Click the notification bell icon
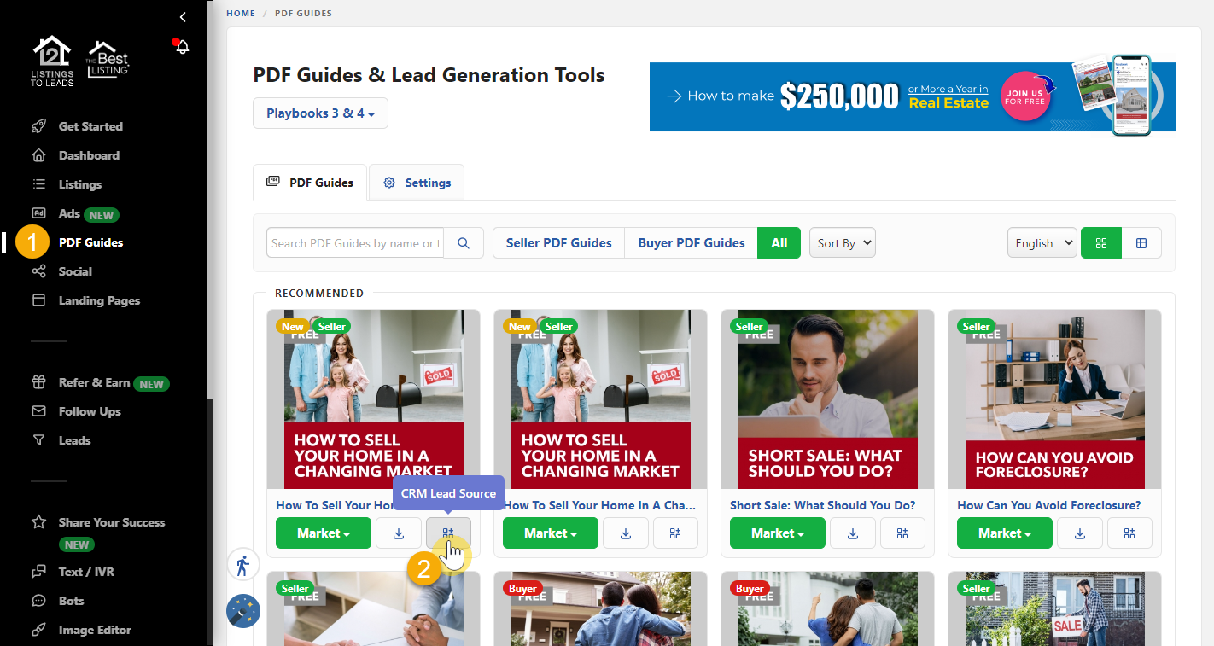Screen dimensions: 1214x646 tap(182, 48)
